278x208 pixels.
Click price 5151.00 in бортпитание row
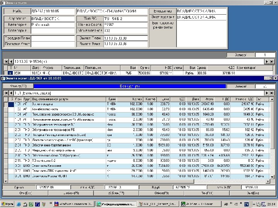[x=164, y=145]
